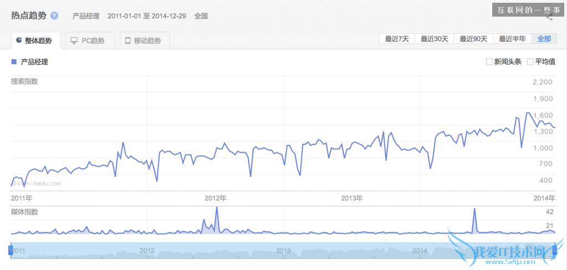Screen dimensions: 567x270
Task: Click the 2,200 value on the y-axis
Action: (543, 82)
